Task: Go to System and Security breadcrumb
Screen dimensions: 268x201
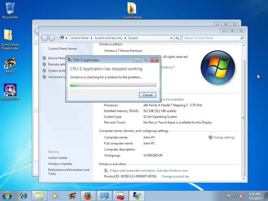Action: (108, 38)
